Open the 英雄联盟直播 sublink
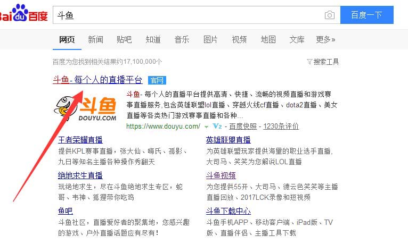Viewport: 408px width, 244px height. (228, 140)
